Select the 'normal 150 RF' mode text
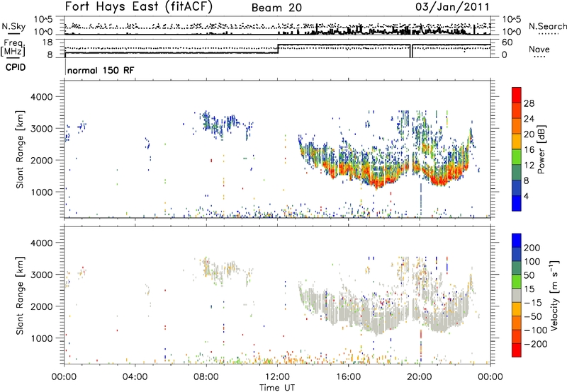The height and width of the screenshot is (392, 567). click(x=101, y=70)
